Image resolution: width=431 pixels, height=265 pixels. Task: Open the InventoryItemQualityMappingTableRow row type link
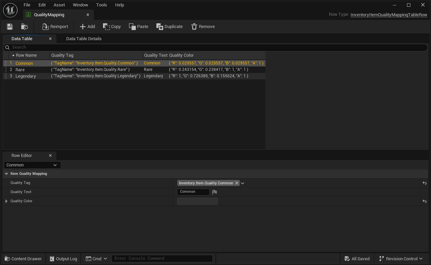point(389,15)
